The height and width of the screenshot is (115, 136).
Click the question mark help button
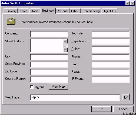[x=128, y=3]
